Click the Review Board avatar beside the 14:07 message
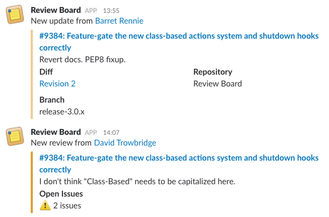 click(x=15, y=136)
